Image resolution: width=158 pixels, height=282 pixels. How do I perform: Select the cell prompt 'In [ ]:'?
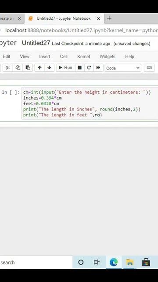(x=11, y=92)
